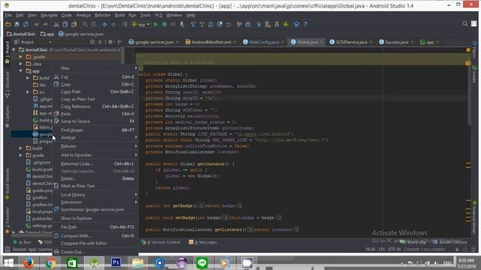This screenshot has height=270, width=481.
Task: Click the Debug app toolbar icon
Action: [165, 24]
